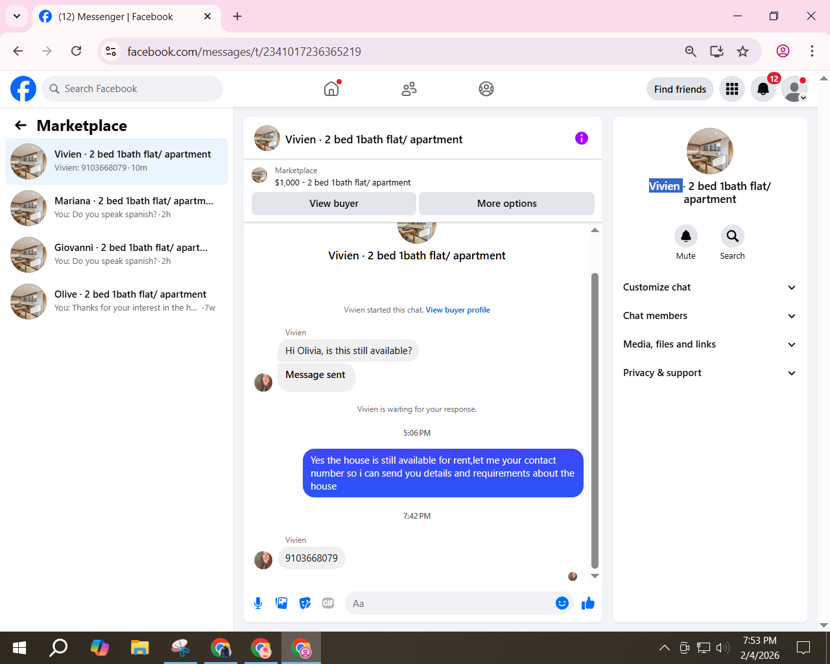
Task: Click the More options button
Action: pyautogui.click(x=507, y=204)
